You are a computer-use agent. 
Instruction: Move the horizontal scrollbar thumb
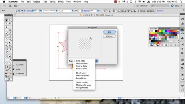120,98
